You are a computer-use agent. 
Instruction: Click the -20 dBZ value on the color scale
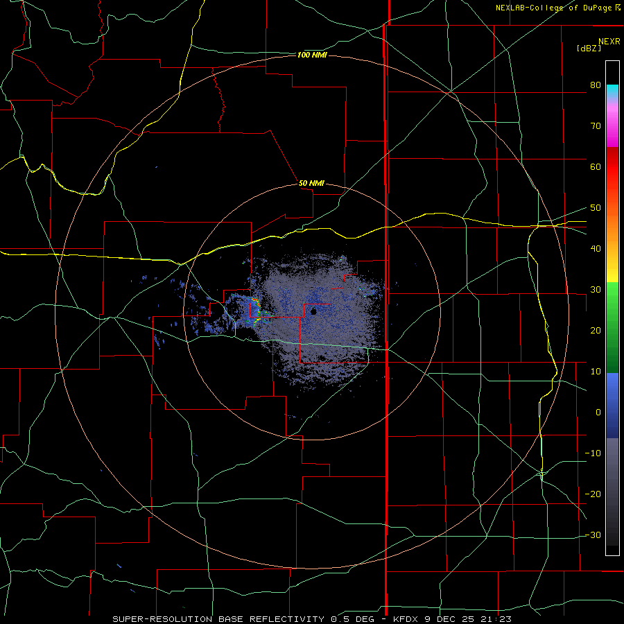pyautogui.click(x=593, y=494)
